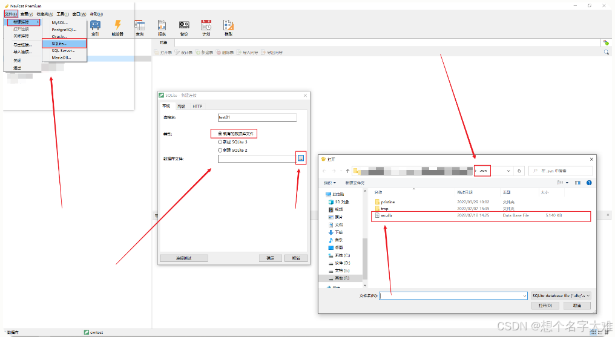Open the 文件 (File) menu
615x337 pixels.
11,14
